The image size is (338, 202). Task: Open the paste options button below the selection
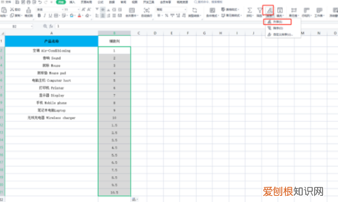[135, 199]
